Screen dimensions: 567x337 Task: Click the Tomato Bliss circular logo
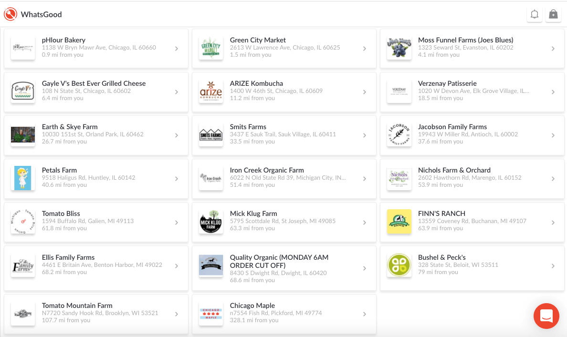point(23,222)
